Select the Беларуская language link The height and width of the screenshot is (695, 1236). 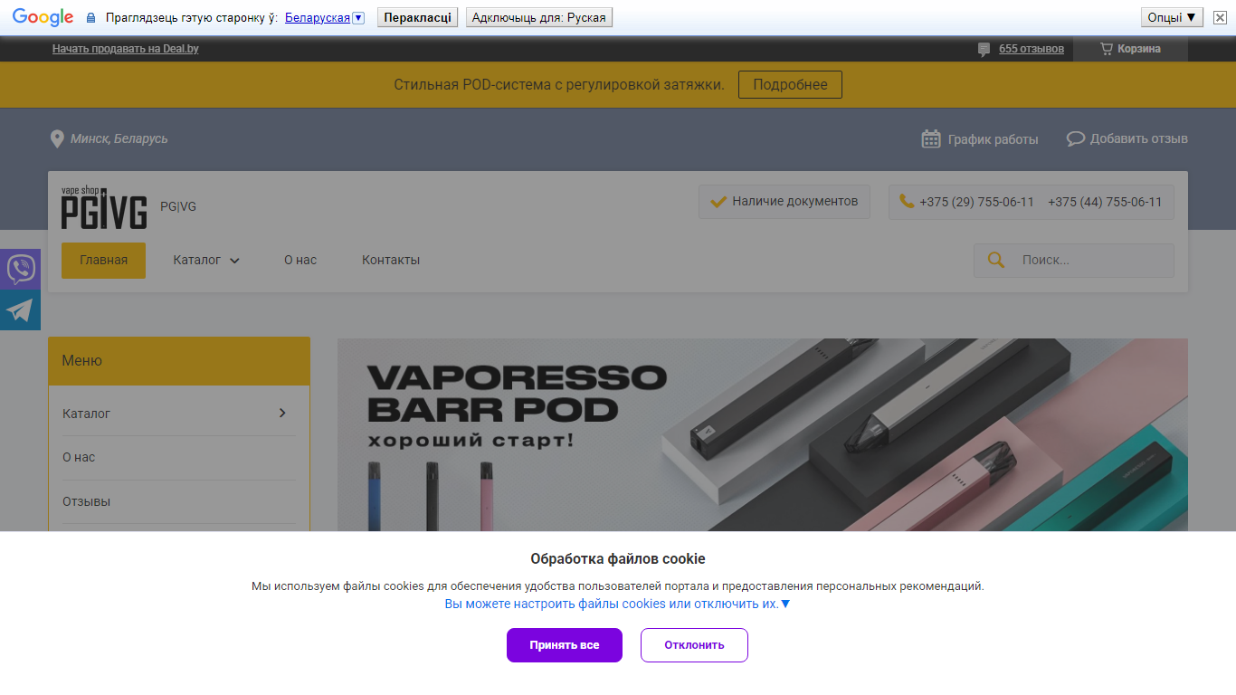tap(318, 17)
